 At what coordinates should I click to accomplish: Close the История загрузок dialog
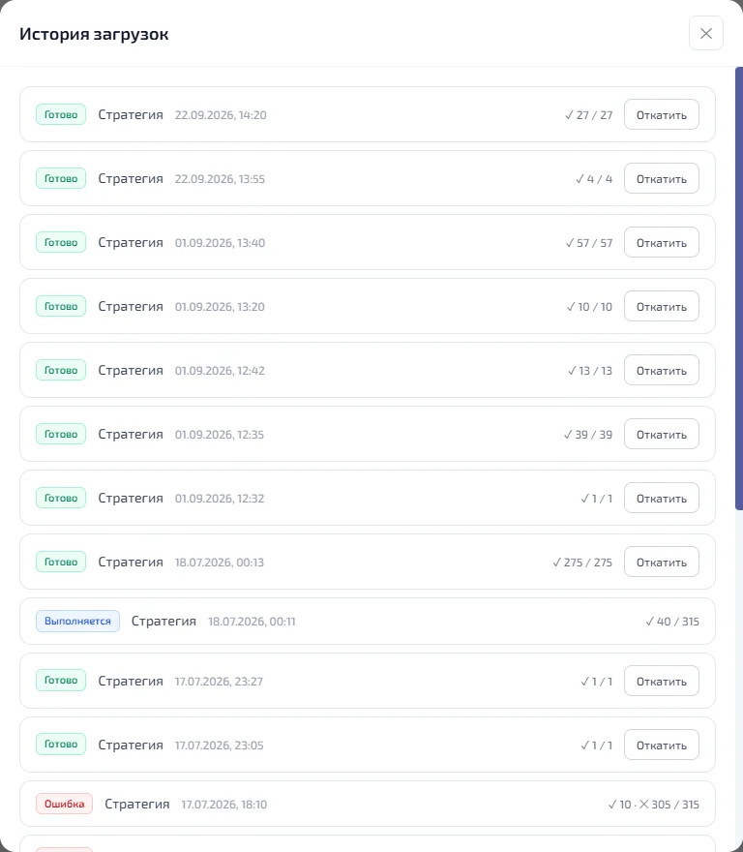click(705, 33)
